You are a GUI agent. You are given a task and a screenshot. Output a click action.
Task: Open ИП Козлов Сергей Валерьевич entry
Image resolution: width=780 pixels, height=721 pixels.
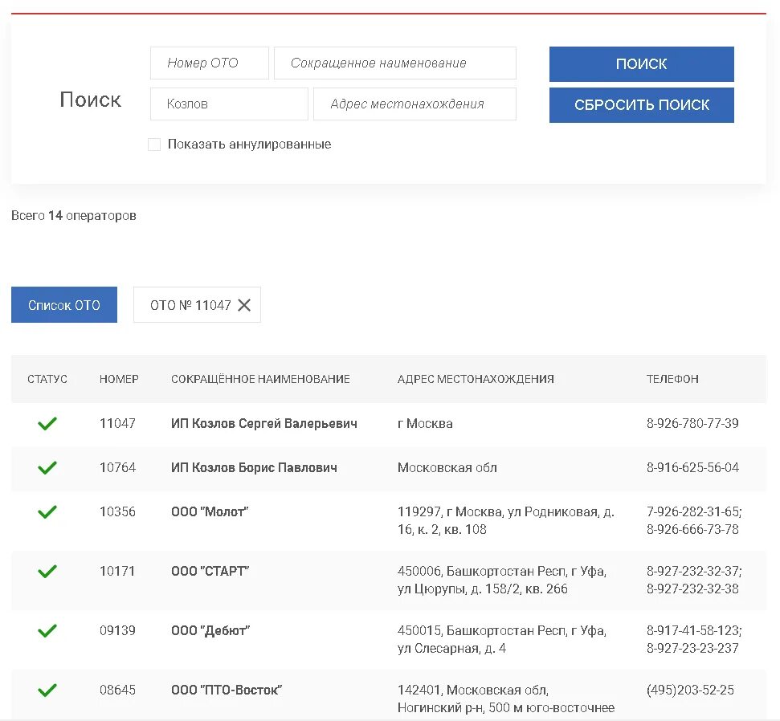(x=263, y=423)
